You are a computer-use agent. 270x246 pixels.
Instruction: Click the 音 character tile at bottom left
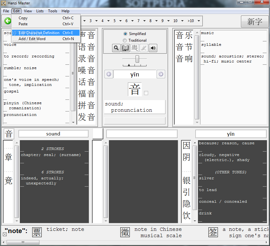coord(9,134)
